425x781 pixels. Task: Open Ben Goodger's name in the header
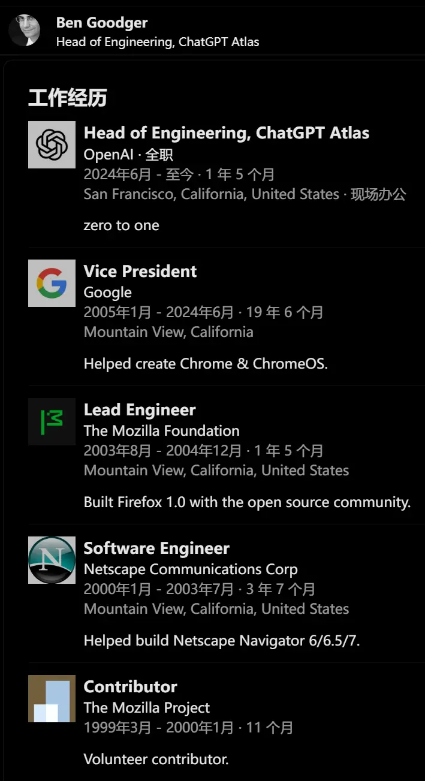click(102, 23)
